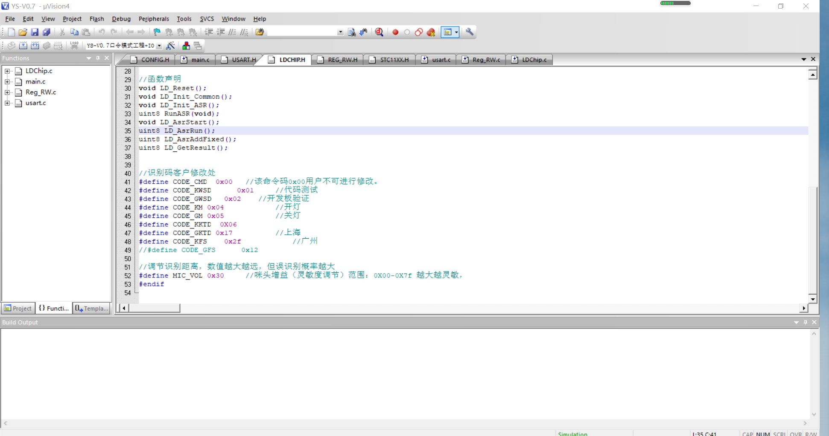Switch to the CONFIG.H tab

150,60
